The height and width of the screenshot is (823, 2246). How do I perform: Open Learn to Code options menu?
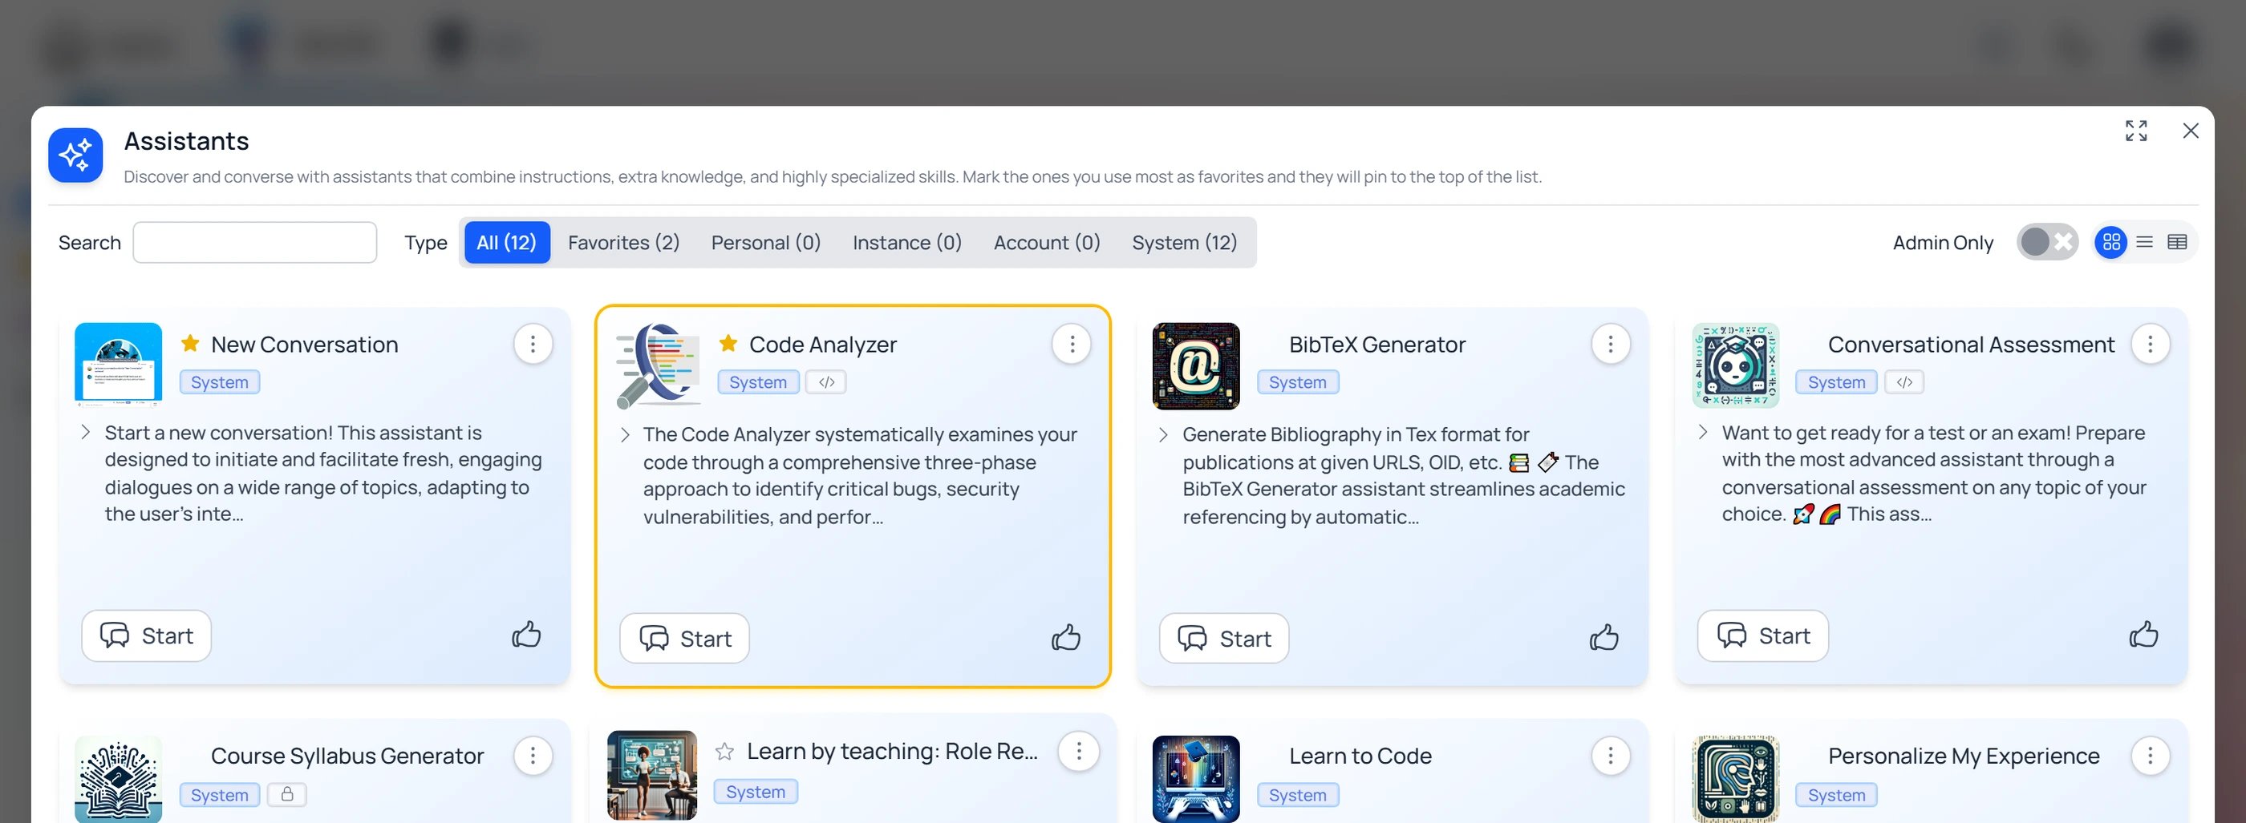pyautogui.click(x=1611, y=755)
